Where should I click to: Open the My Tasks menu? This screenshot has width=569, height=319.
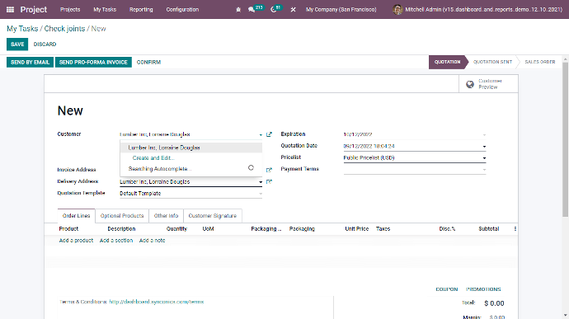(105, 9)
